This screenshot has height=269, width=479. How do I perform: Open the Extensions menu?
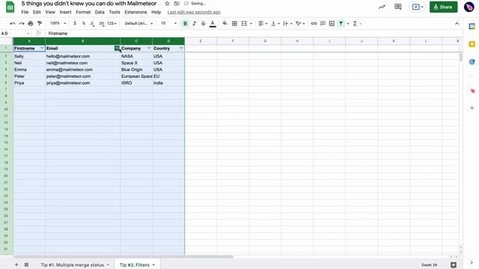point(135,12)
